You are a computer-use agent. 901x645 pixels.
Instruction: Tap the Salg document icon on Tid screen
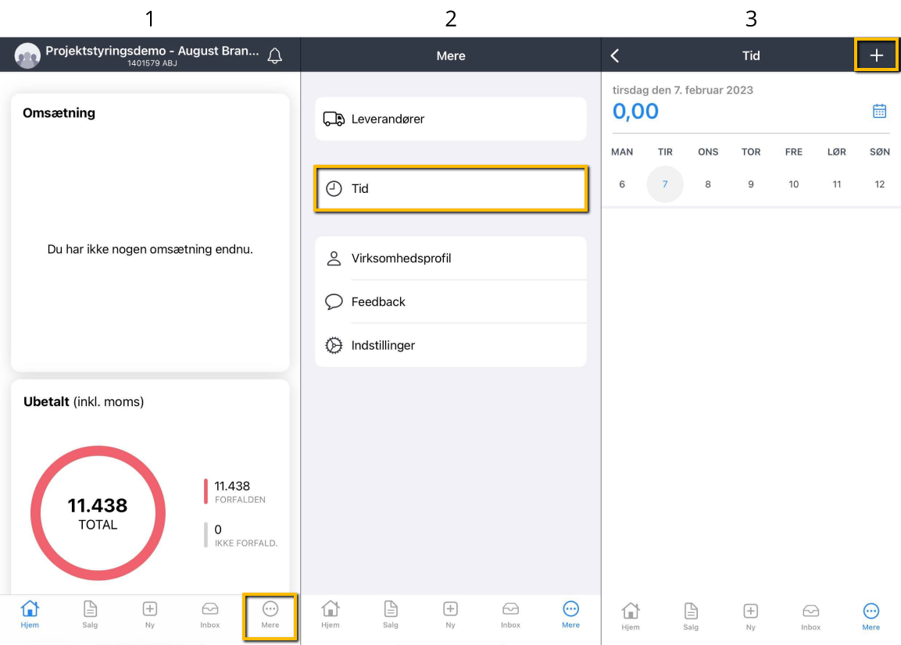point(691,611)
